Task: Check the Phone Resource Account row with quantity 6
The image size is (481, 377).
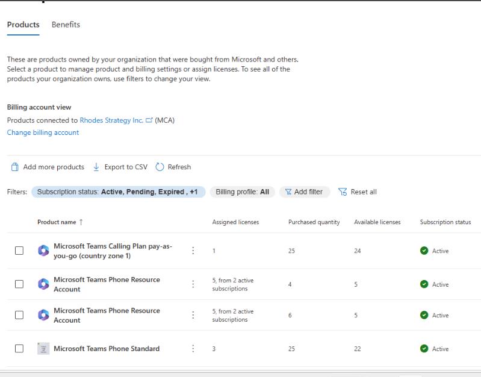Action: tap(19, 315)
